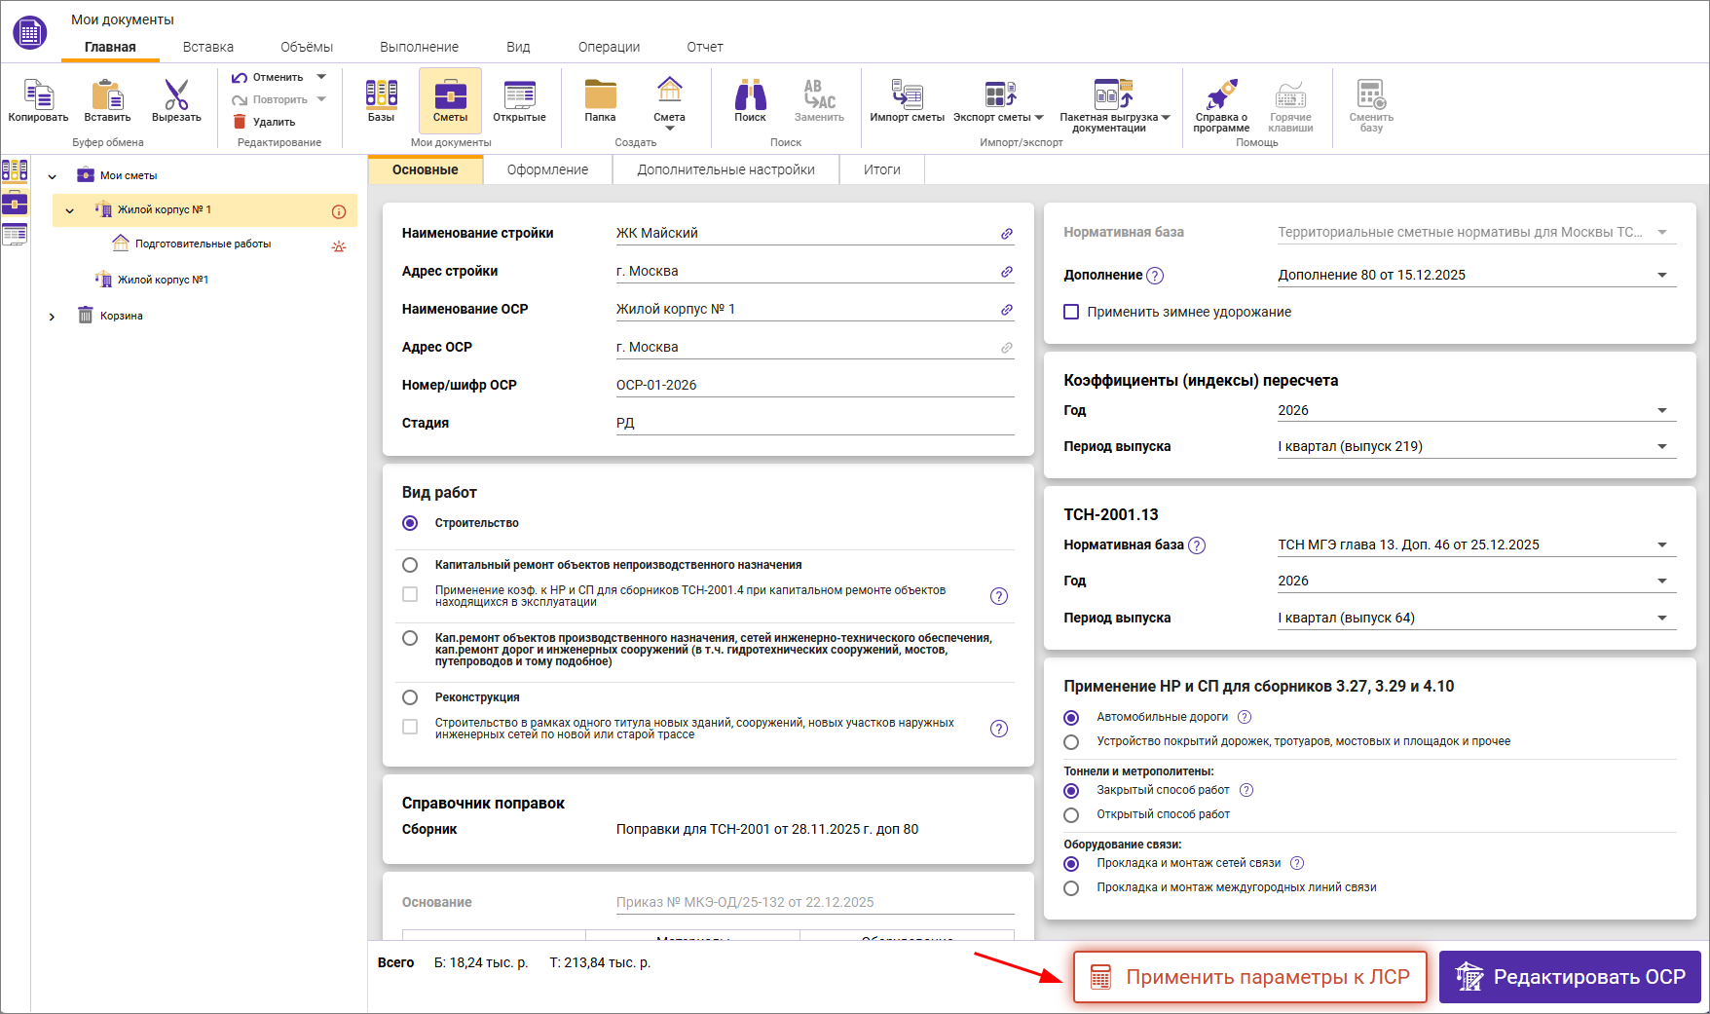
Task: Switch to the Оформление tab
Action: 547,169
